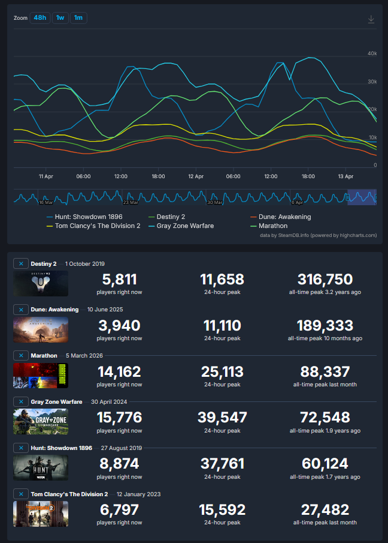Click Marathon's 88,337 all-time peak value
The height and width of the screenshot is (543, 388).
click(x=325, y=372)
